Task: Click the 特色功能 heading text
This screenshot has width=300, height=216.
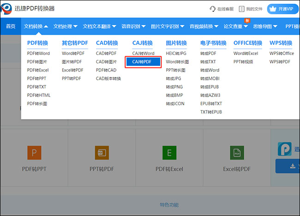Action: (169, 205)
